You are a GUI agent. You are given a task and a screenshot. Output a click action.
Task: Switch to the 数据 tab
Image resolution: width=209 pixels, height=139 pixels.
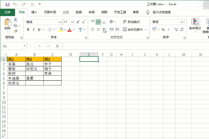[79, 12]
